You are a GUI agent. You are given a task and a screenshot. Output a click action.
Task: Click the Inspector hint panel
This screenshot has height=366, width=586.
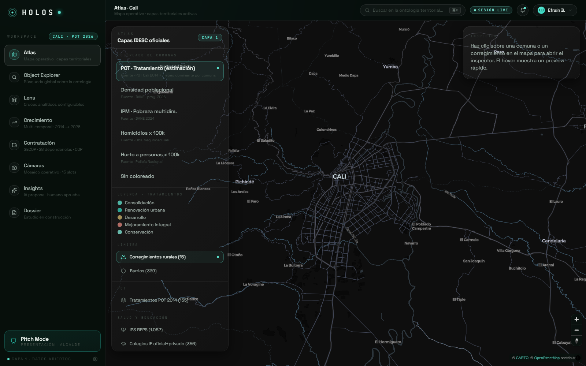(x=521, y=53)
